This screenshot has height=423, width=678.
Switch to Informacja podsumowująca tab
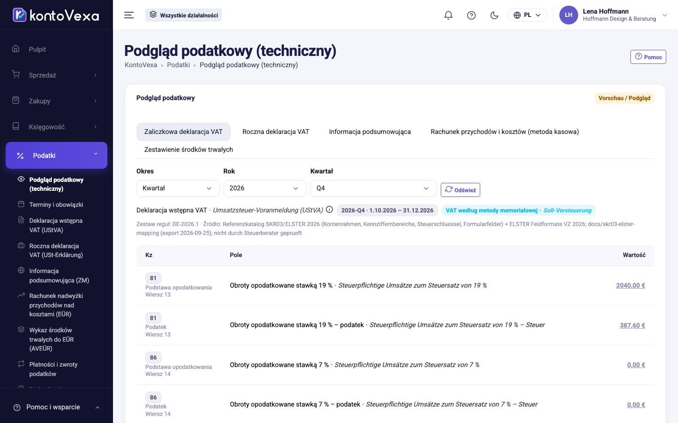pos(370,132)
